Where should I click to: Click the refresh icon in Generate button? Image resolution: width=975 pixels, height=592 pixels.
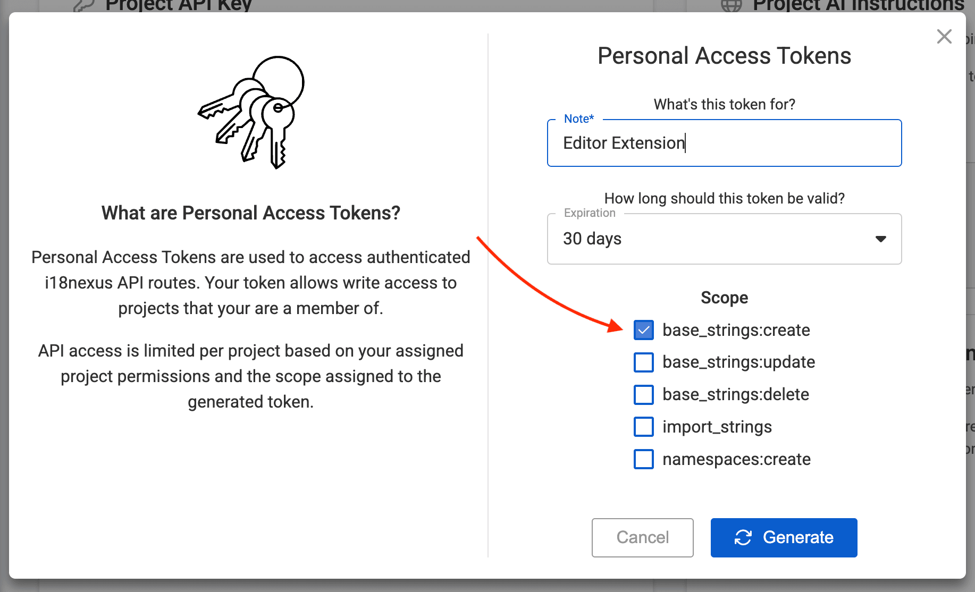click(743, 538)
